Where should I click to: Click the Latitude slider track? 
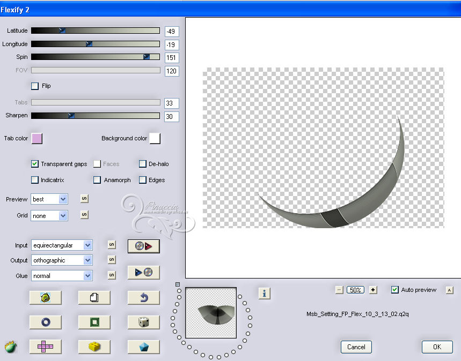click(95, 31)
